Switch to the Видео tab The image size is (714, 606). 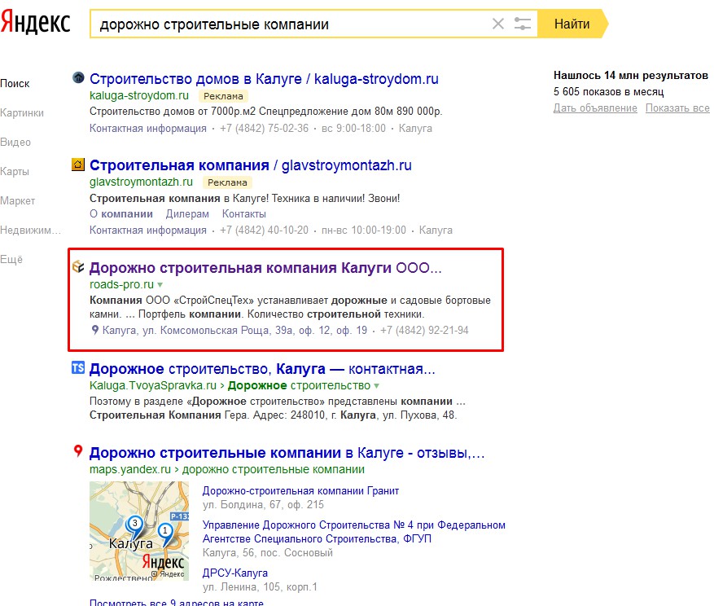click(x=15, y=143)
